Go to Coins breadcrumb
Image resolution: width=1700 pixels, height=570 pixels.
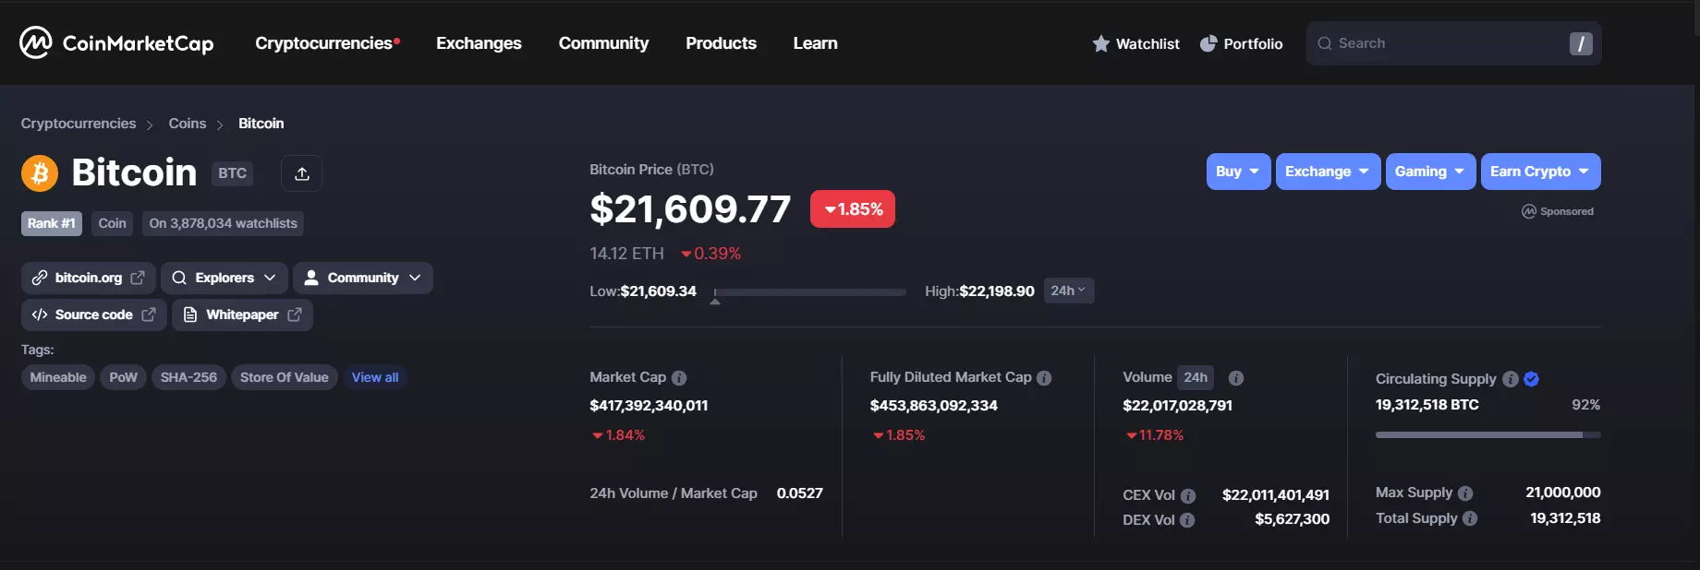[188, 124]
